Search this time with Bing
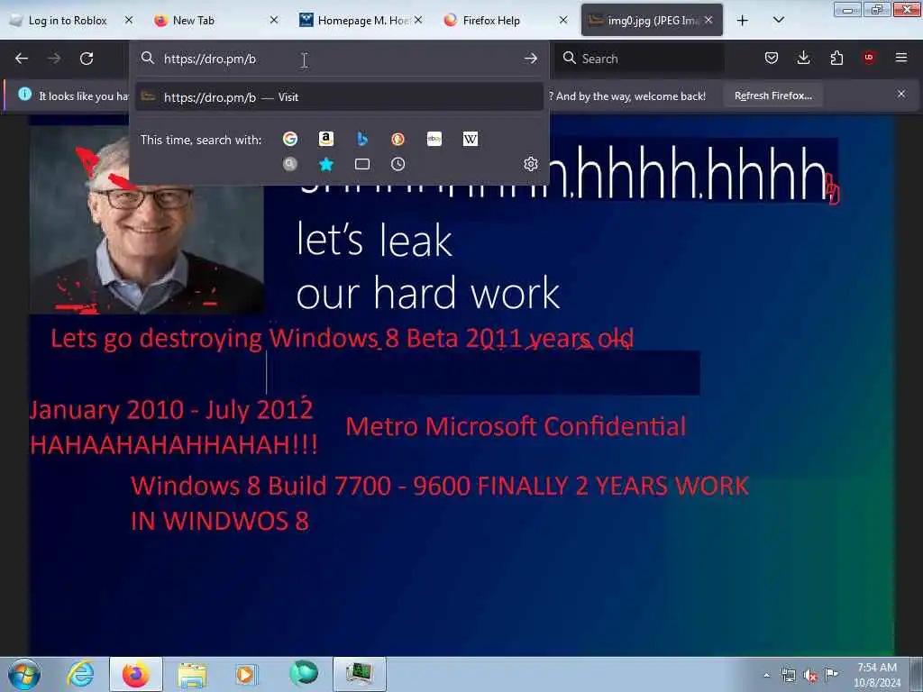923x692 pixels. 362,139
